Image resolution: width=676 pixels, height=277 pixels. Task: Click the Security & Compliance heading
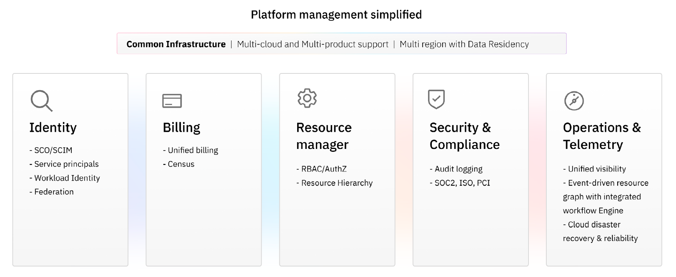[x=464, y=136]
